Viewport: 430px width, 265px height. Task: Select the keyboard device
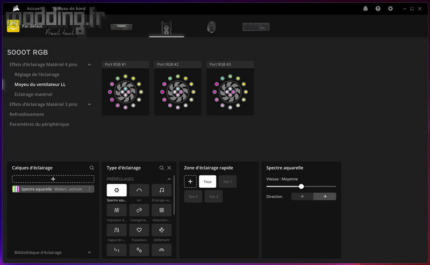point(256,27)
